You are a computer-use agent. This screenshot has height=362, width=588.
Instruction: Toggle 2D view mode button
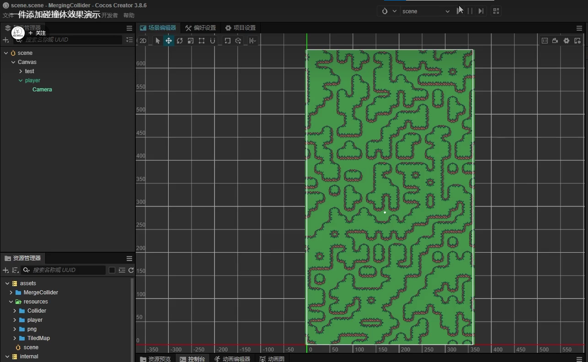143,41
